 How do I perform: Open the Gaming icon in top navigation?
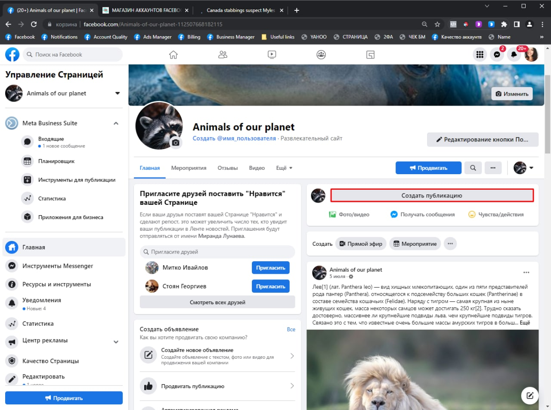[370, 54]
